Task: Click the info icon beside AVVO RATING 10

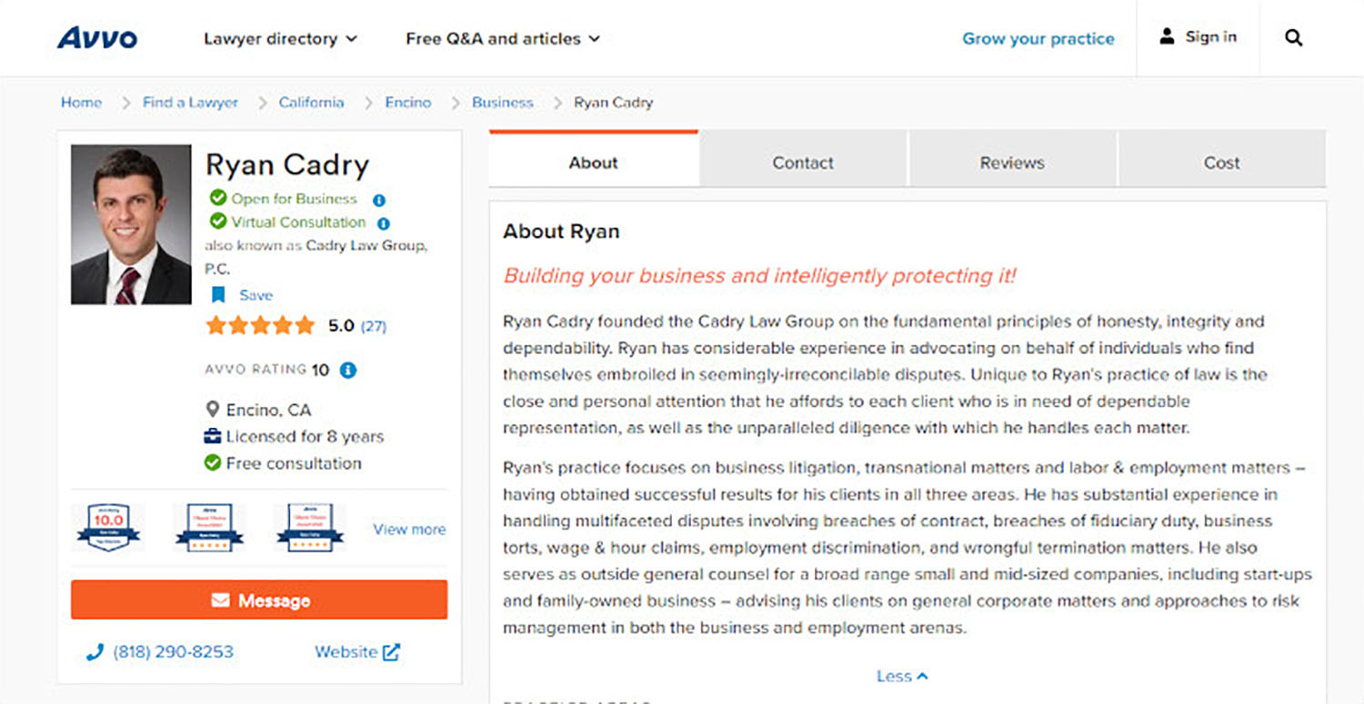Action: click(x=346, y=370)
